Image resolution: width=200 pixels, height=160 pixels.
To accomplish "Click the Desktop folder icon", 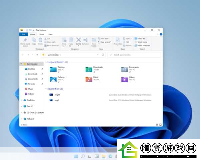I will coord(53,69).
